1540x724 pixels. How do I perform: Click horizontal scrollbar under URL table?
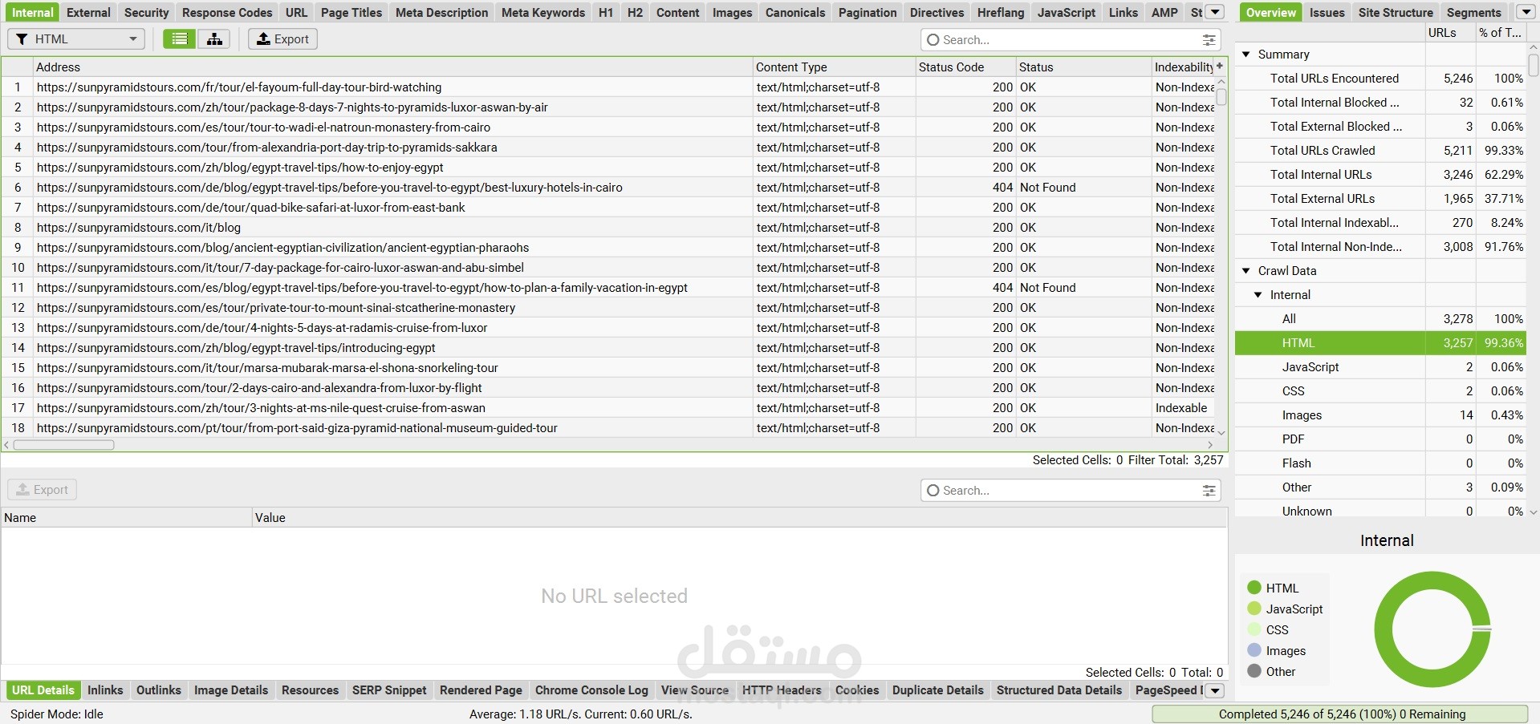(63, 445)
